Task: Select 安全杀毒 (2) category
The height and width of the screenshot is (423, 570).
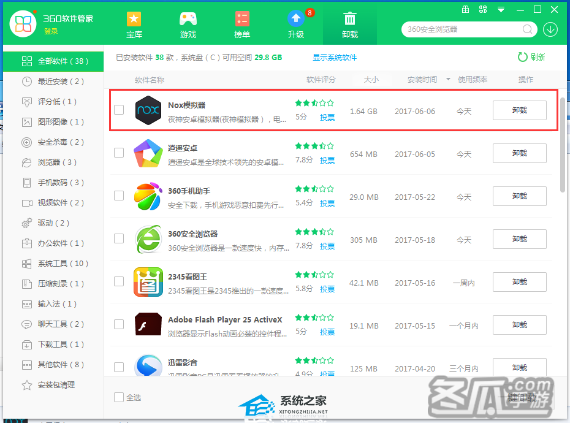Action: point(53,142)
